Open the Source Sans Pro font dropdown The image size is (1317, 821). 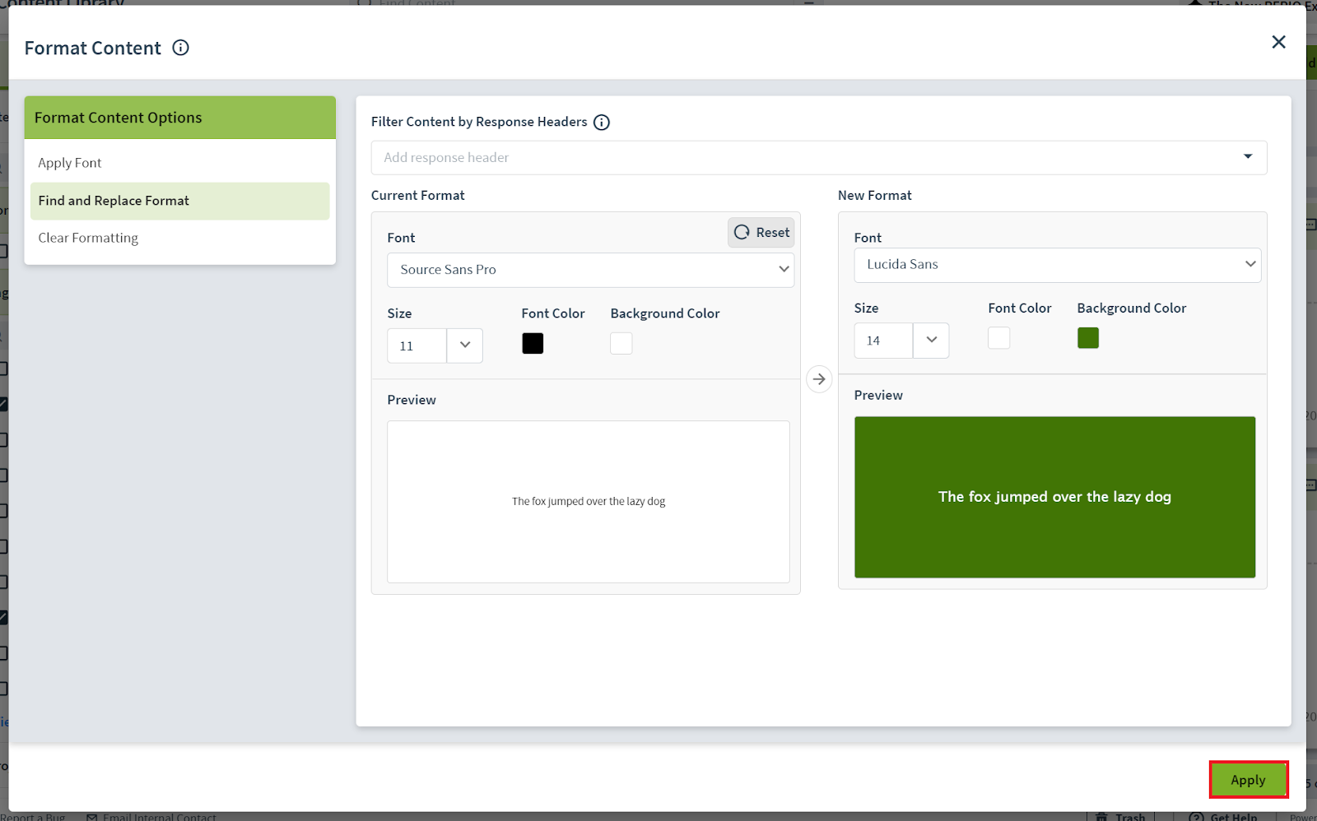click(x=590, y=270)
